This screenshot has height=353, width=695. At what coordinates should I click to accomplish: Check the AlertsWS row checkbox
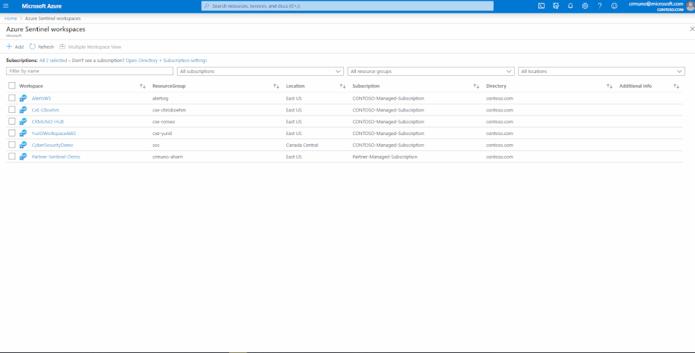(12, 98)
